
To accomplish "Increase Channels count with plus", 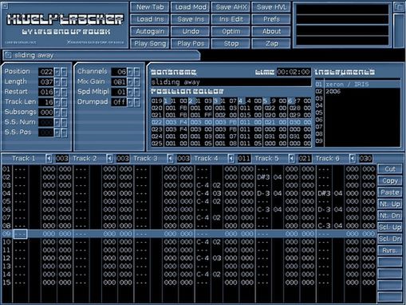I will click(130, 72).
